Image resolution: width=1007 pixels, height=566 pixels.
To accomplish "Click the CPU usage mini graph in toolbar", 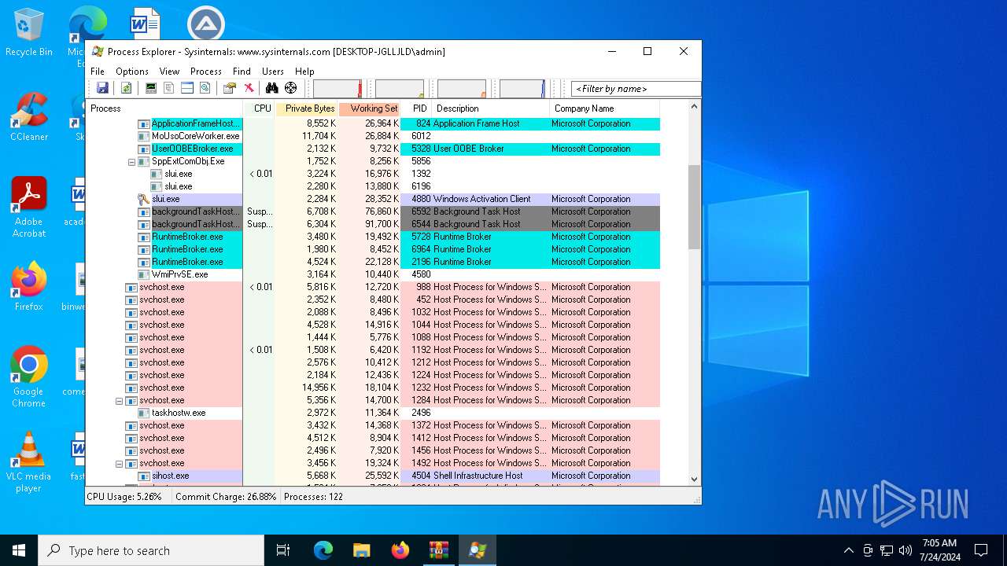I will 338,88.
